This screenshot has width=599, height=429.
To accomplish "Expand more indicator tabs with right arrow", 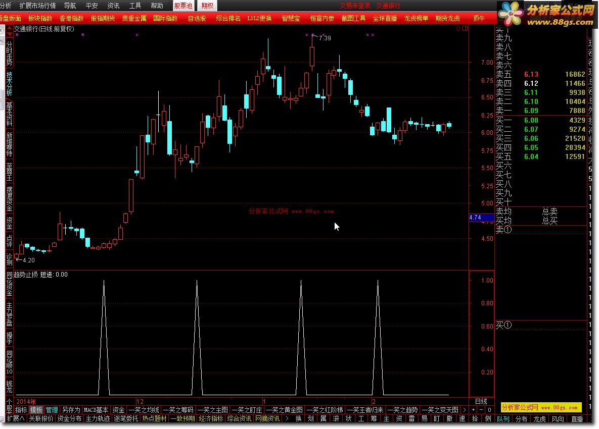I will (464, 410).
